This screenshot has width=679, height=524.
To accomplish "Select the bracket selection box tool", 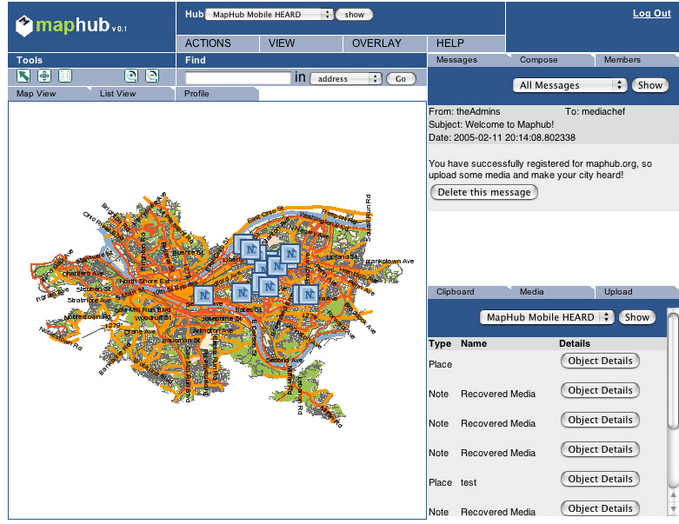I will click(x=65, y=76).
